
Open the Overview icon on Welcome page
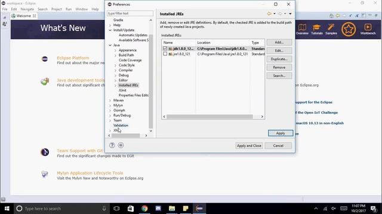pos(302,29)
